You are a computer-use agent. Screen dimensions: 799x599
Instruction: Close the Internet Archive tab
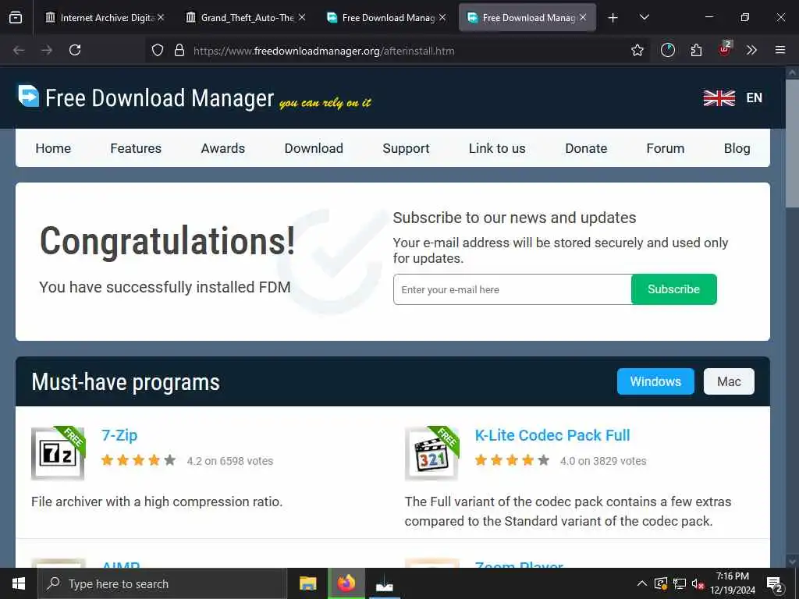tap(161, 17)
